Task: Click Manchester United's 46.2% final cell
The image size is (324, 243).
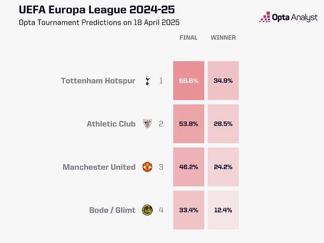Action: tap(189, 167)
